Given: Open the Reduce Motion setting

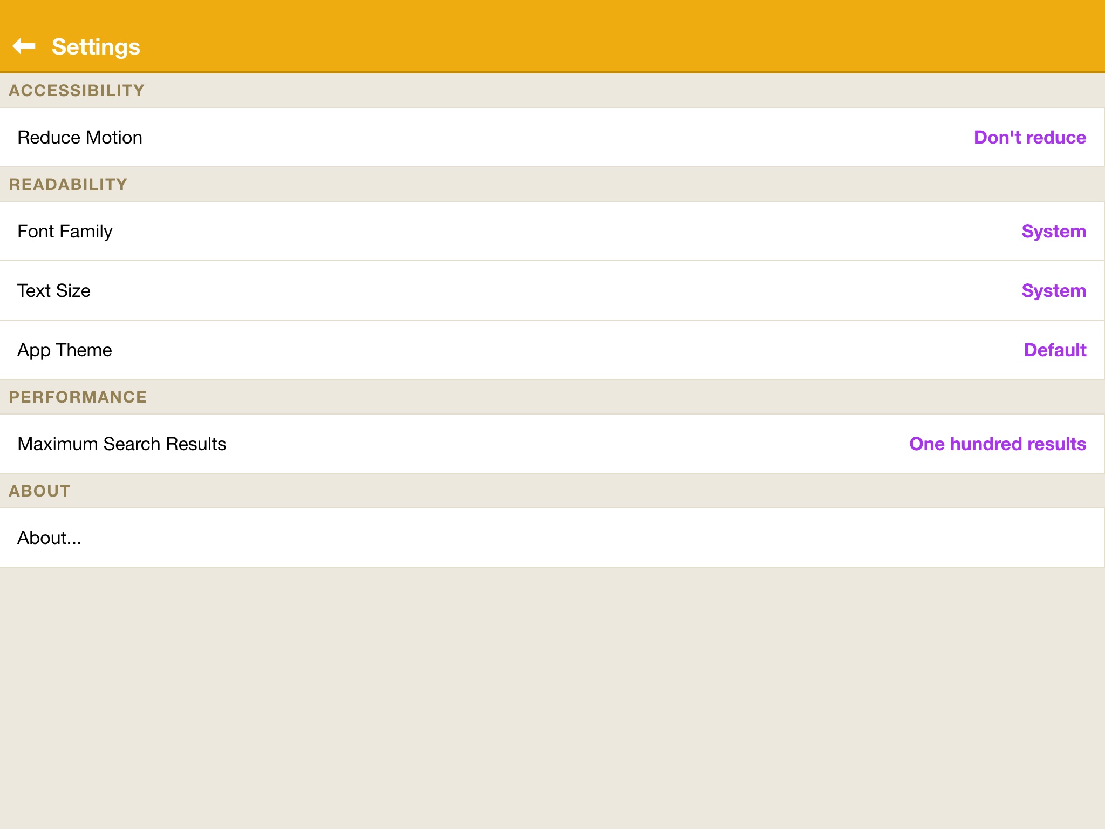Looking at the screenshot, I should (x=80, y=138).
